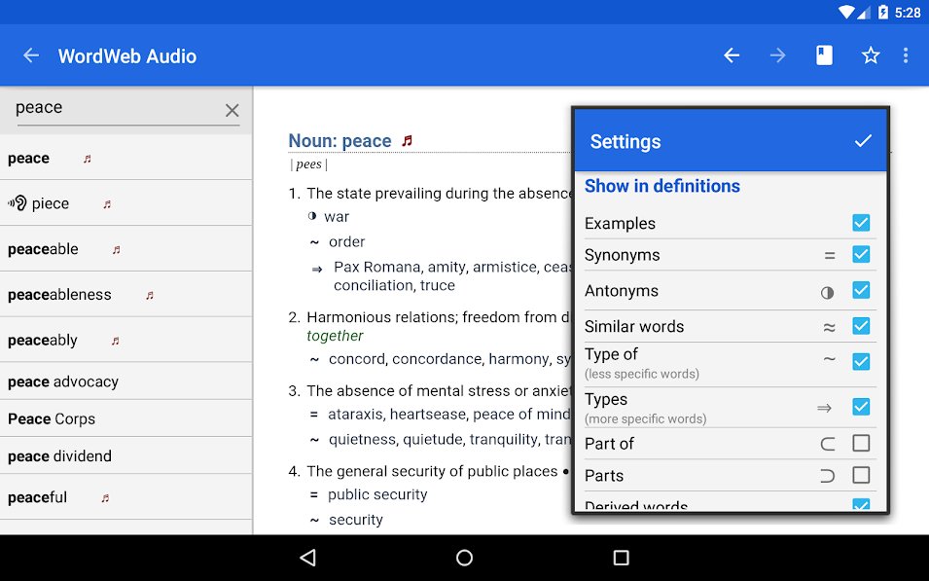
Task: Follow the ataraxis synonym link
Action: point(356,415)
